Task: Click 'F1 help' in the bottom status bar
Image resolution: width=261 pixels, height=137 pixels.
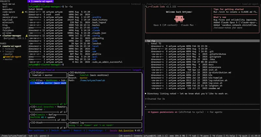Action: [x=231, y=136]
